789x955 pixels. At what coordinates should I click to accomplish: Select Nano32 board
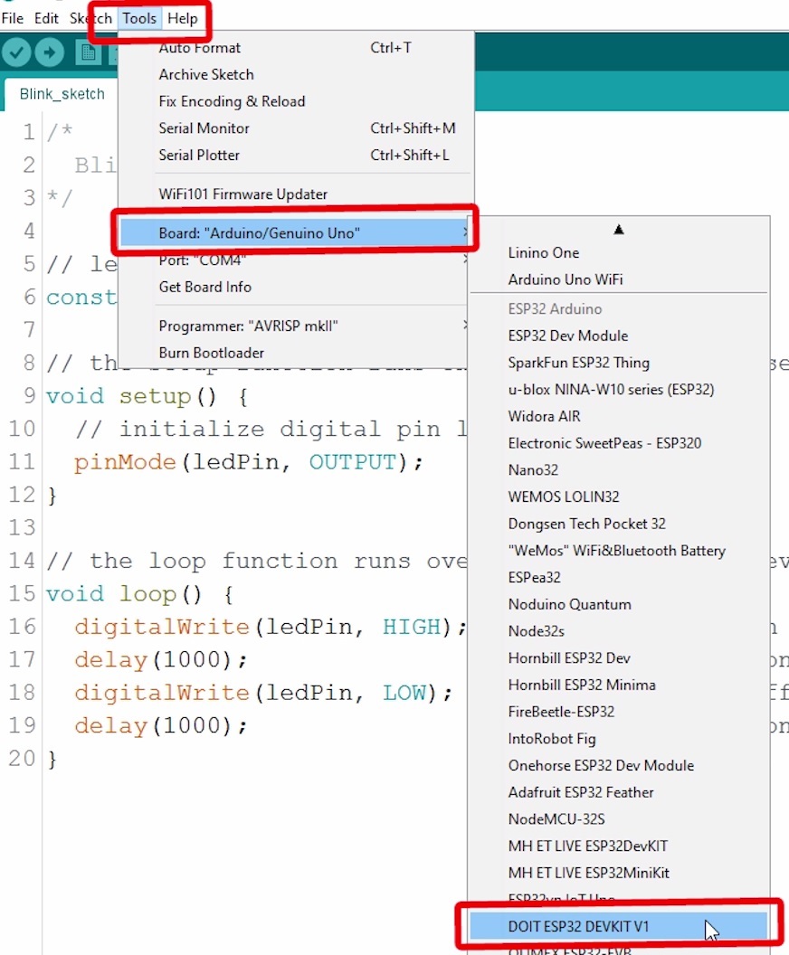[x=618, y=469]
